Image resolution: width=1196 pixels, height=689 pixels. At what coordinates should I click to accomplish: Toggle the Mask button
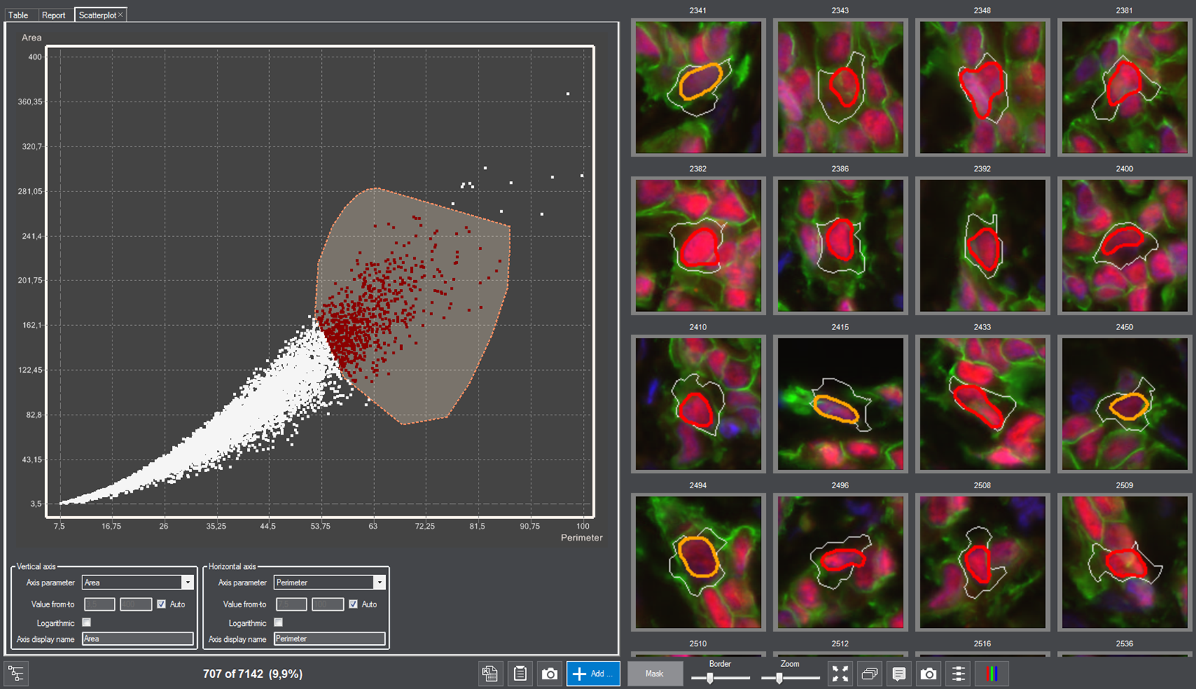coord(654,674)
